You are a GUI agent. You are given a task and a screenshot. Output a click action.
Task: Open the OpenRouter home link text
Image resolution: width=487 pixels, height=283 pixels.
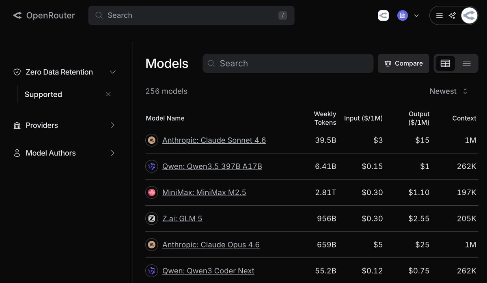tap(50, 15)
